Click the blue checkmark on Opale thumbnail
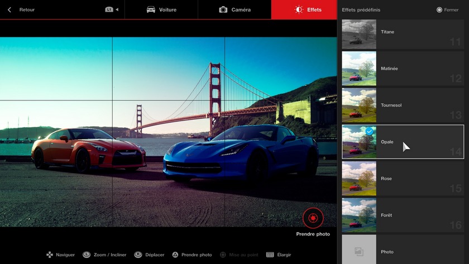The width and height of the screenshot is (469, 264). [x=370, y=131]
